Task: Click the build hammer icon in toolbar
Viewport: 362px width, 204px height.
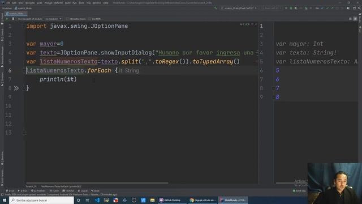Action: coord(216,8)
